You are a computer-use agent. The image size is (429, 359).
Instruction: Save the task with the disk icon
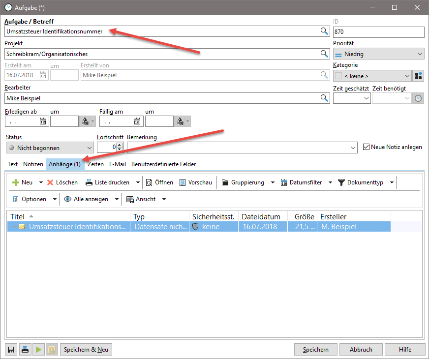click(x=10, y=349)
